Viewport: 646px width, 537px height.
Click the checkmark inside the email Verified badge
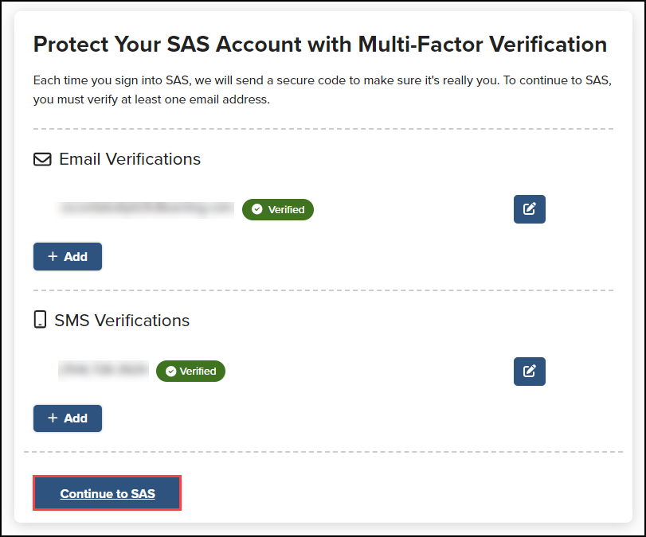[x=258, y=209]
